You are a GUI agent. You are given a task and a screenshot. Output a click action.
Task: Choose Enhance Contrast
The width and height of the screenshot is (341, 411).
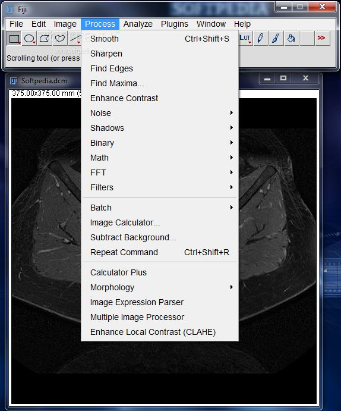(x=160, y=98)
